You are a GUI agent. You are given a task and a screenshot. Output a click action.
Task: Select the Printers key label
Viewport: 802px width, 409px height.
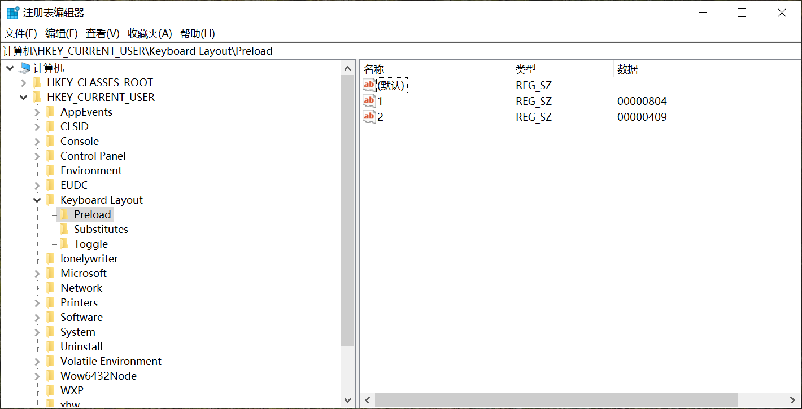79,303
